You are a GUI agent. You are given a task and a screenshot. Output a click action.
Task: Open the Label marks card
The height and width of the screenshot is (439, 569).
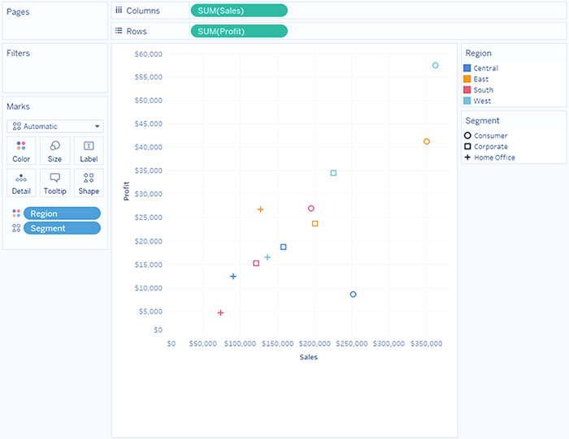(89, 151)
